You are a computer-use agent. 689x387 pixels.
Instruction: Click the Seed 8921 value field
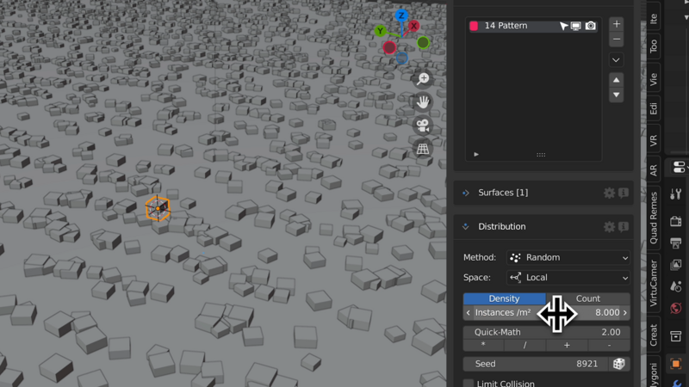tap(536, 364)
